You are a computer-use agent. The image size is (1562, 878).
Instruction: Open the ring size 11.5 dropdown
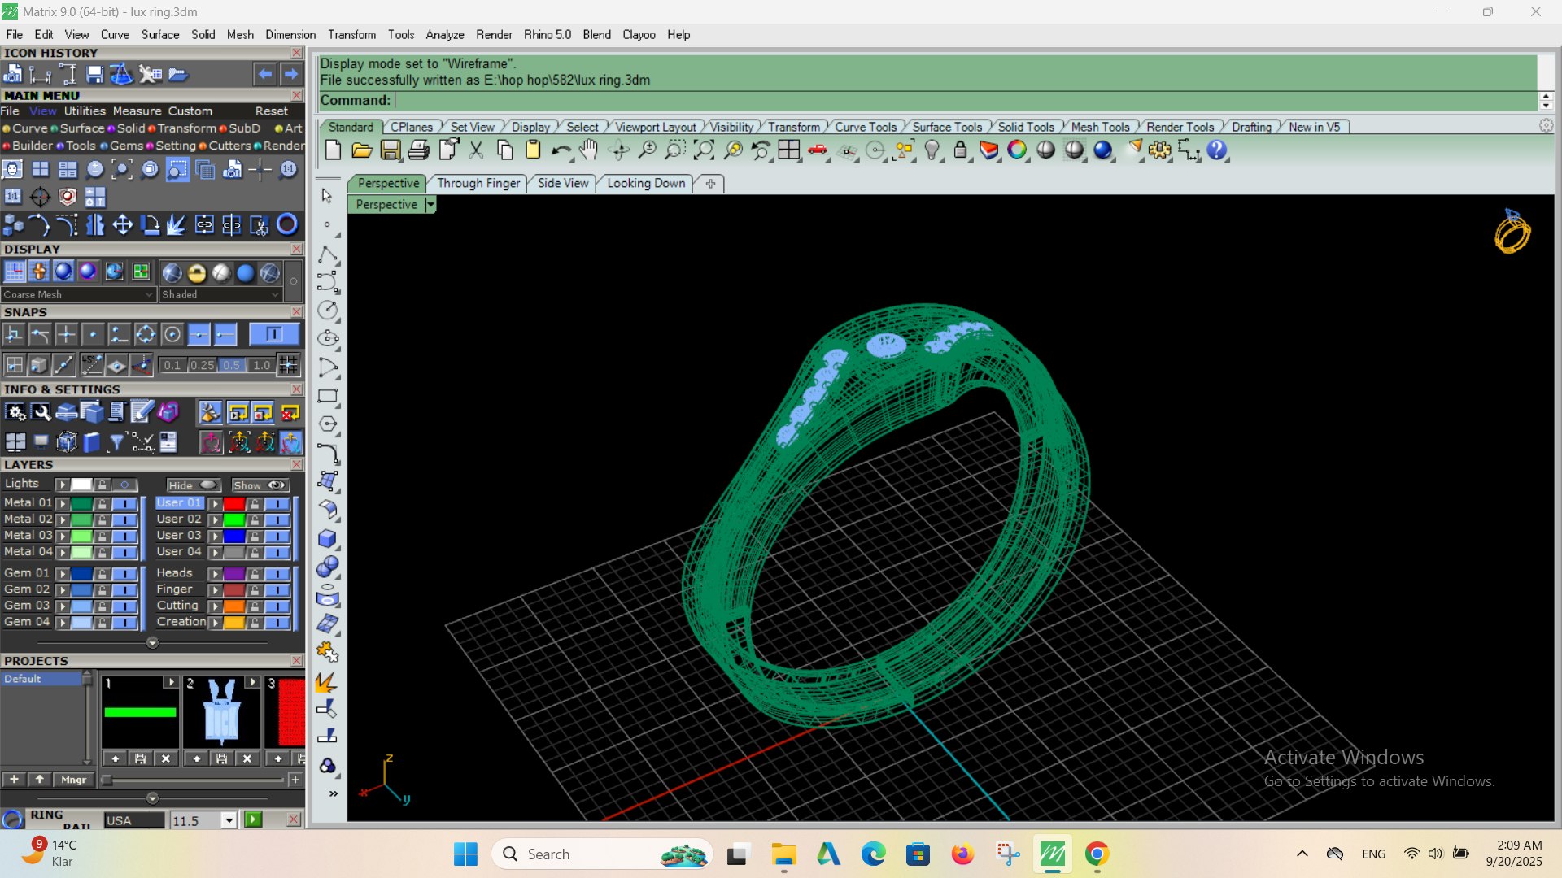click(x=229, y=820)
